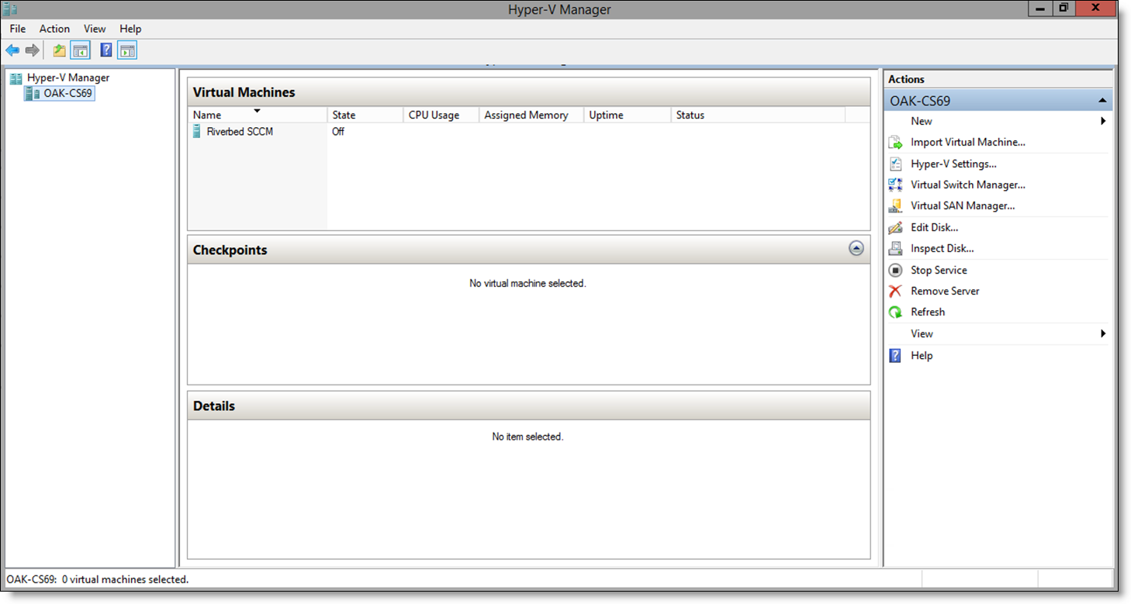Sort by the CPU Usage column header
The image size is (1131, 604).
[441, 115]
